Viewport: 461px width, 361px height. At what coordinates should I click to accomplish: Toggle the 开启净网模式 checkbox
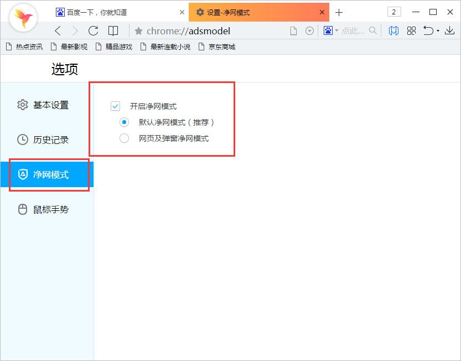[116, 106]
